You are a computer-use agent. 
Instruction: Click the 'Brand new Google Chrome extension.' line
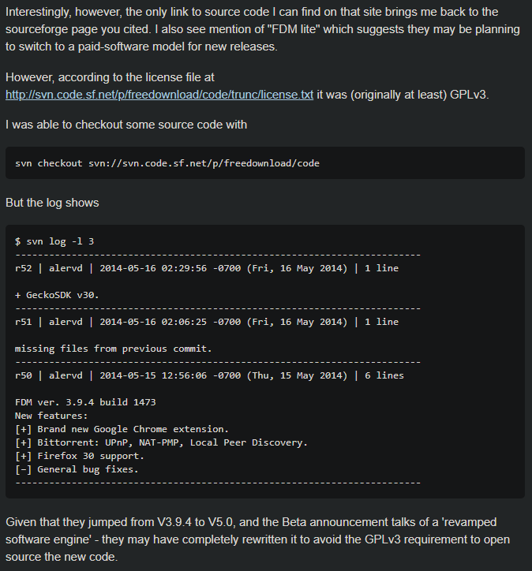pos(122,429)
